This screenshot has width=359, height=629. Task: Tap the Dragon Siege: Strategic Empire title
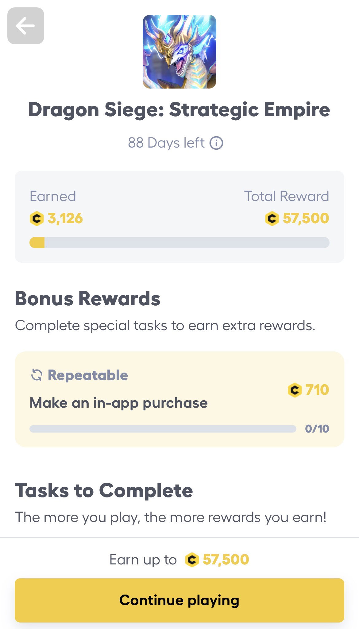179,110
